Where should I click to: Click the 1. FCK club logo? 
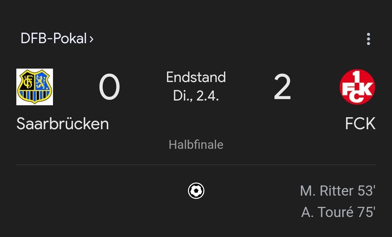357,87
